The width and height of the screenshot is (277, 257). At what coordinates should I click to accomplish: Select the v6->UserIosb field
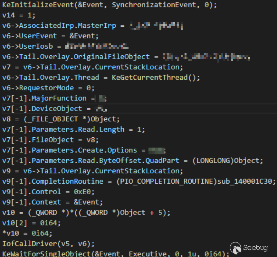(x=27, y=46)
